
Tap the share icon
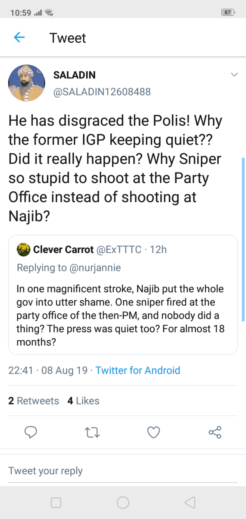215,432
